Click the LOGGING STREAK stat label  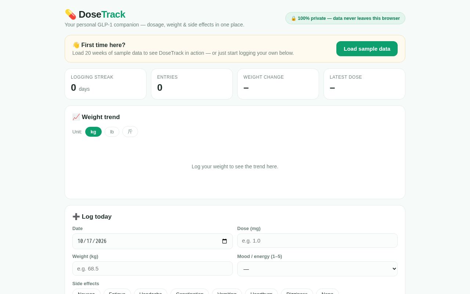92,77
